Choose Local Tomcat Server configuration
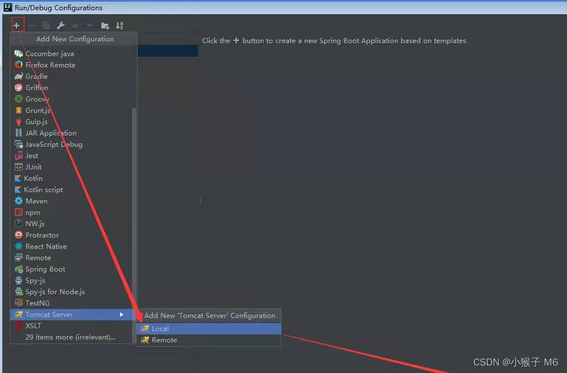Viewport: 567px width, 373px height. point(208,328)
